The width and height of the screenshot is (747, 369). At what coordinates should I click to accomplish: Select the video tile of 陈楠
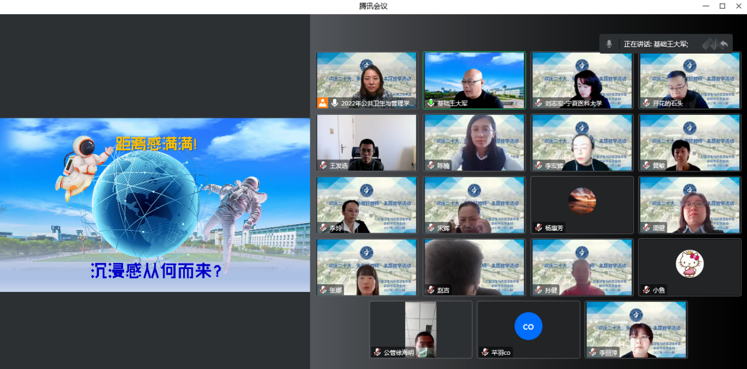coord(474,141)
